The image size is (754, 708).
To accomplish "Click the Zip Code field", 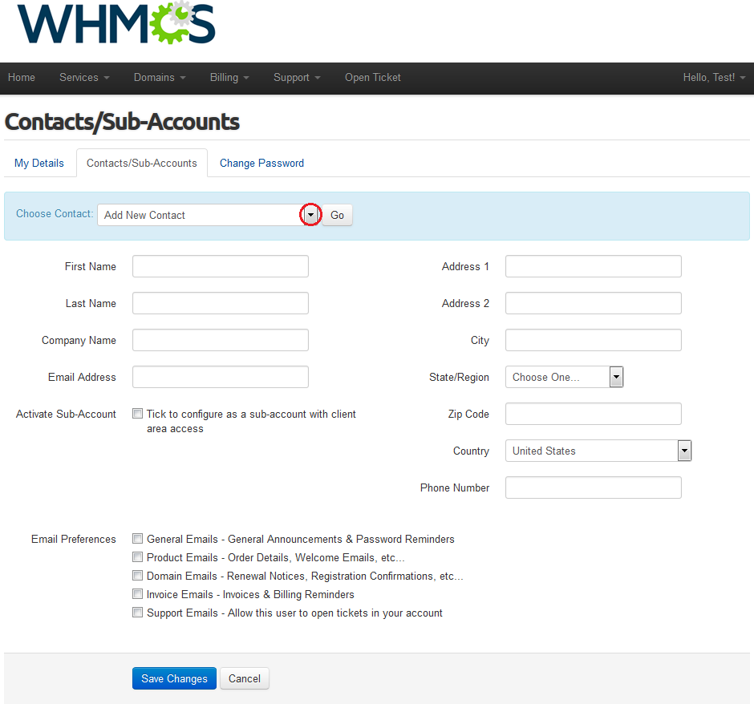I will click(x=593, y=414).
